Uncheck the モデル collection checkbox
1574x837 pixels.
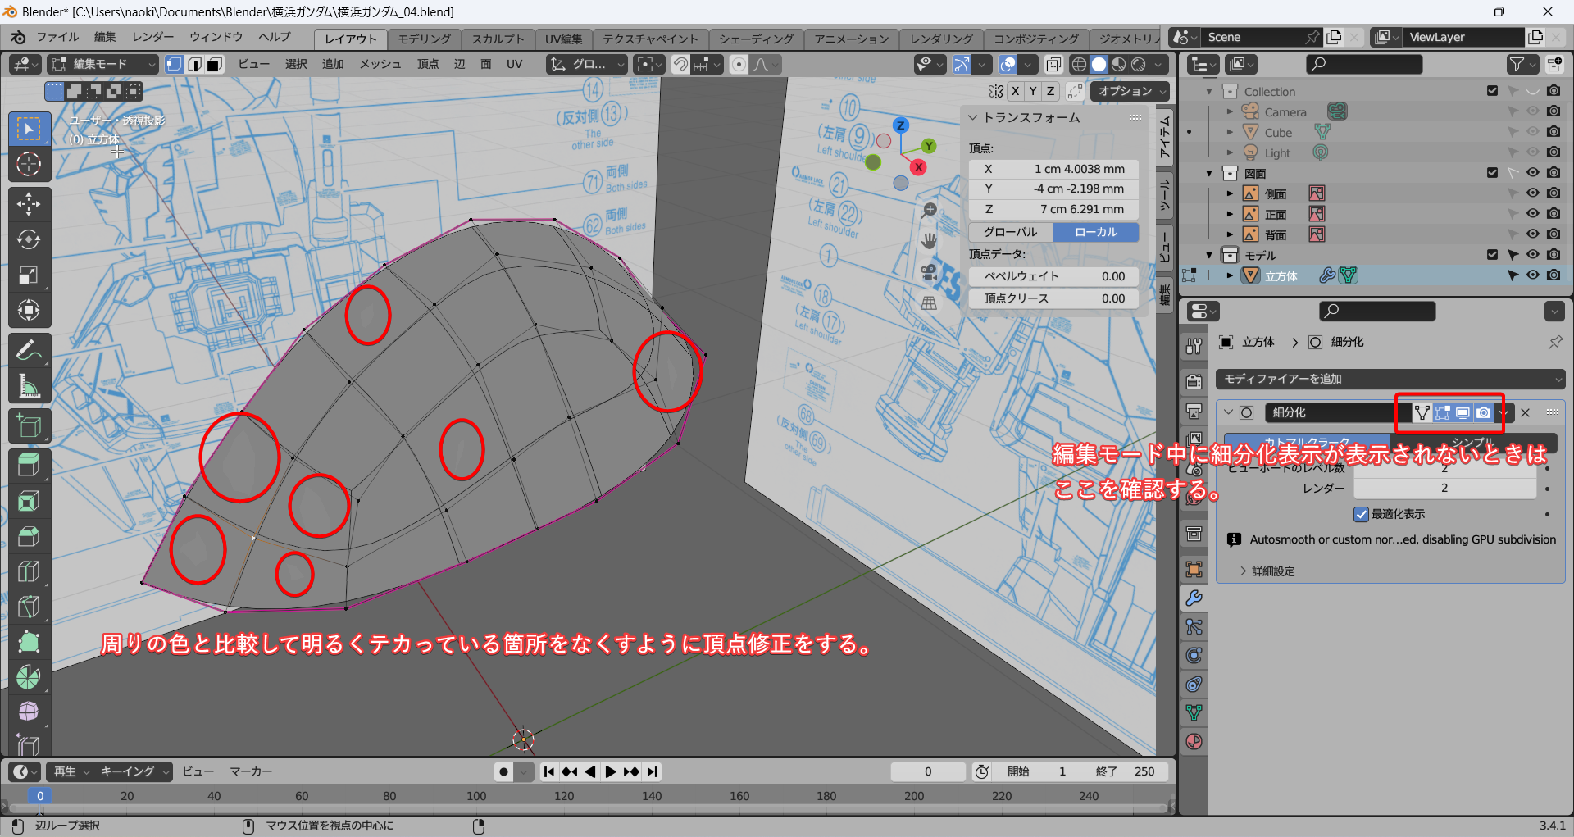click(x=1492, y=255)
